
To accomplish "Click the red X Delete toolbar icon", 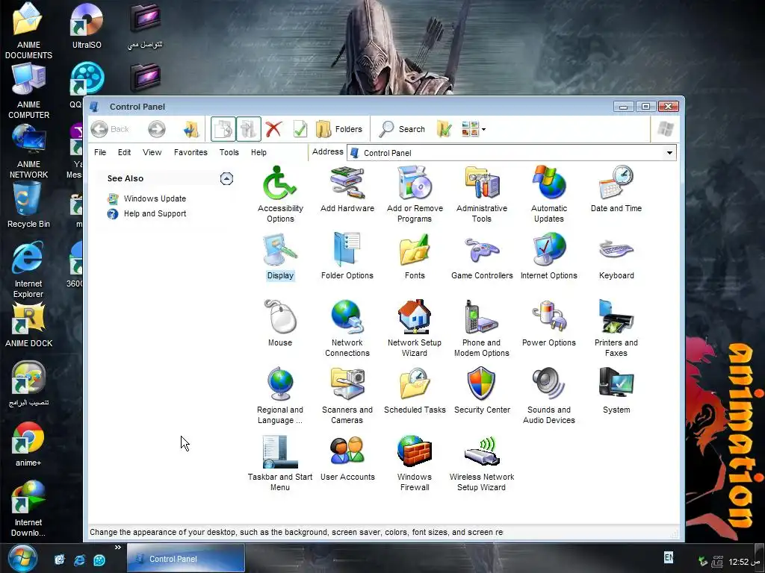I will [x=273, y=129].
